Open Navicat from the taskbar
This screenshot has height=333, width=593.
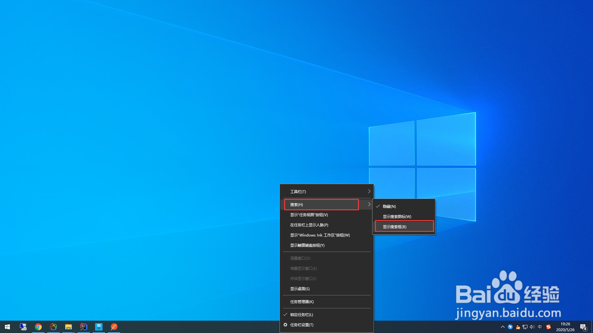click(54, 327)
